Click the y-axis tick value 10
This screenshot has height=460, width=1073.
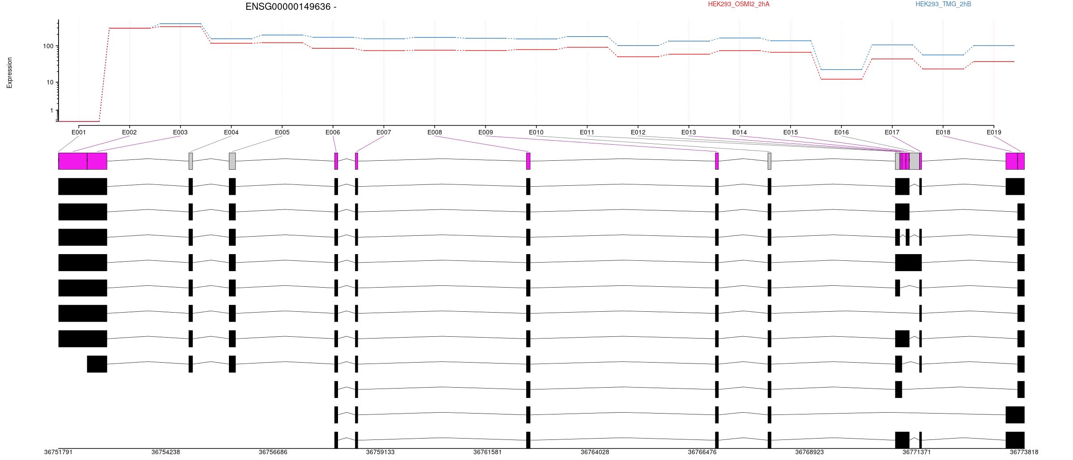pyautogui.click(x=50, y=82)
